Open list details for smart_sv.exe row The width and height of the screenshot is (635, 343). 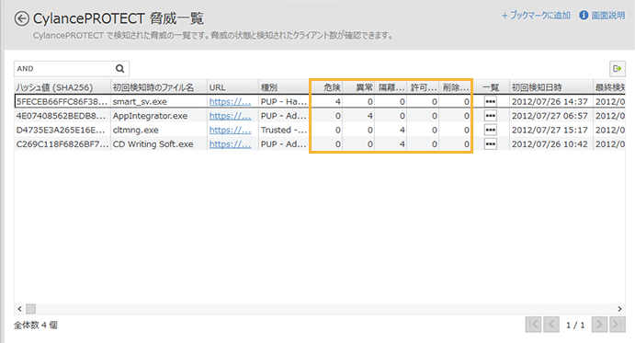point(491,102)
